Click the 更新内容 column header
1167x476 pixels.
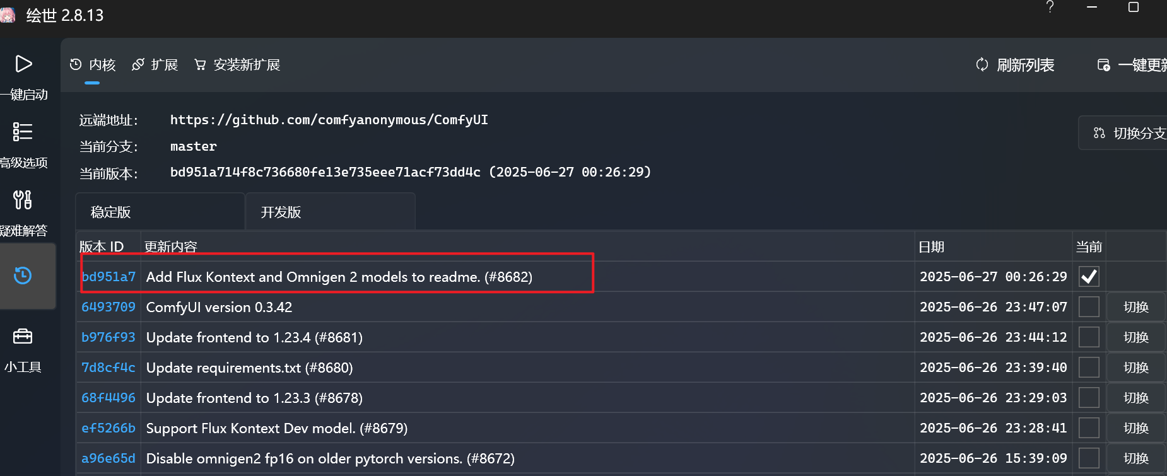click(171, 247)
